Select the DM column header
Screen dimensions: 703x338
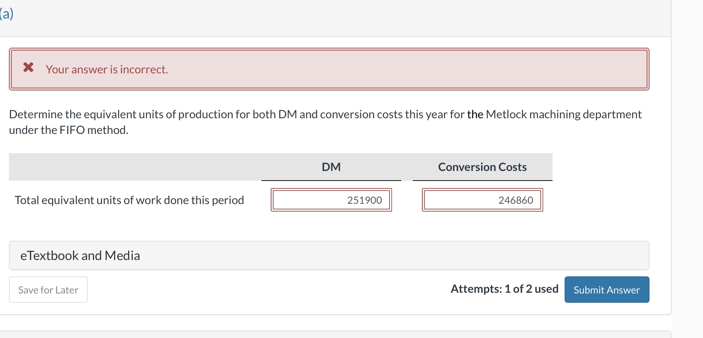click(331, 167)
